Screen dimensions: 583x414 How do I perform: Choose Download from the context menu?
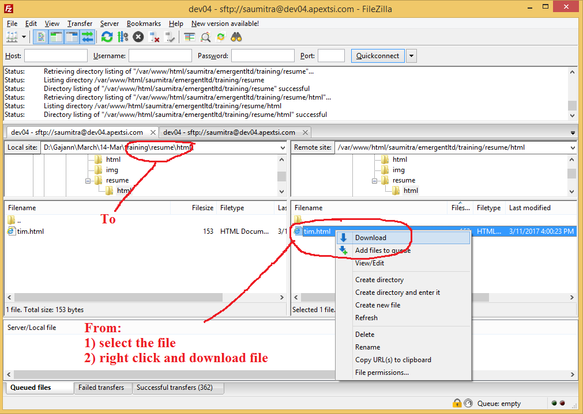[404, 238]
